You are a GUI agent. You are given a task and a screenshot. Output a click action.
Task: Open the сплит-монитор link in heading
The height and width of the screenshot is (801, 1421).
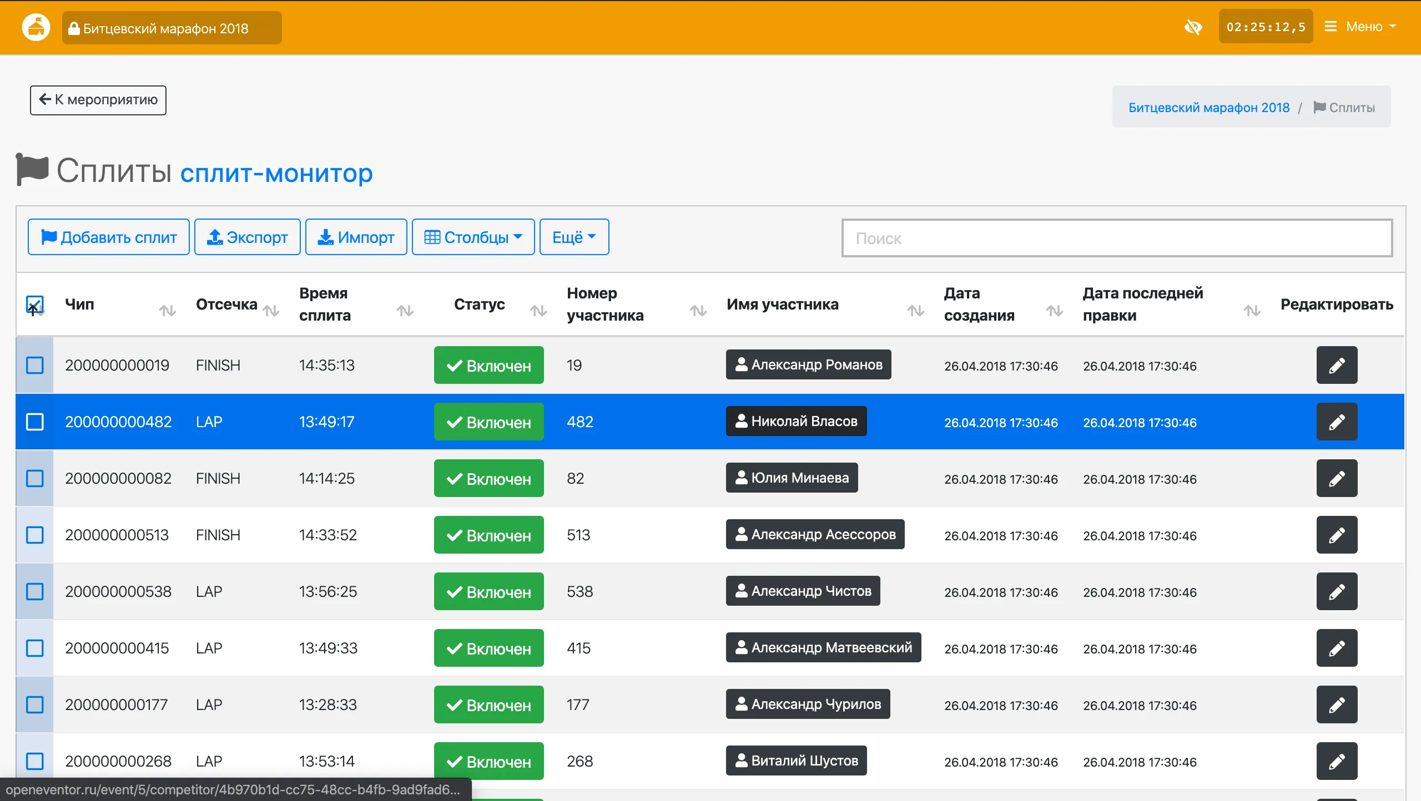point(276,174)
